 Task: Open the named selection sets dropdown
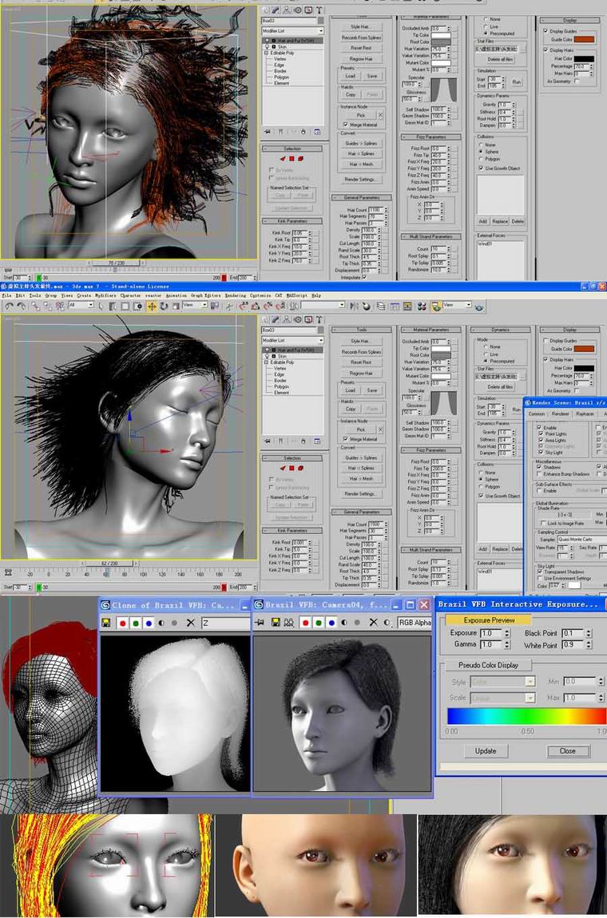pos(323,305)
